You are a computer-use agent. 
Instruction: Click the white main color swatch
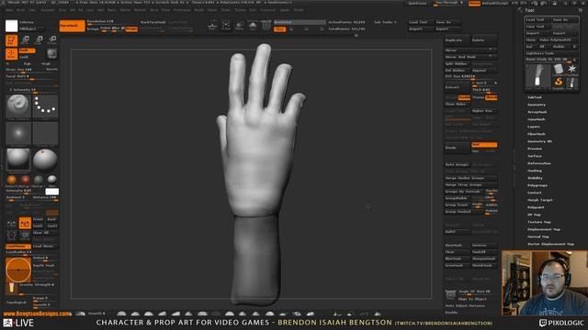pos(12,26)
